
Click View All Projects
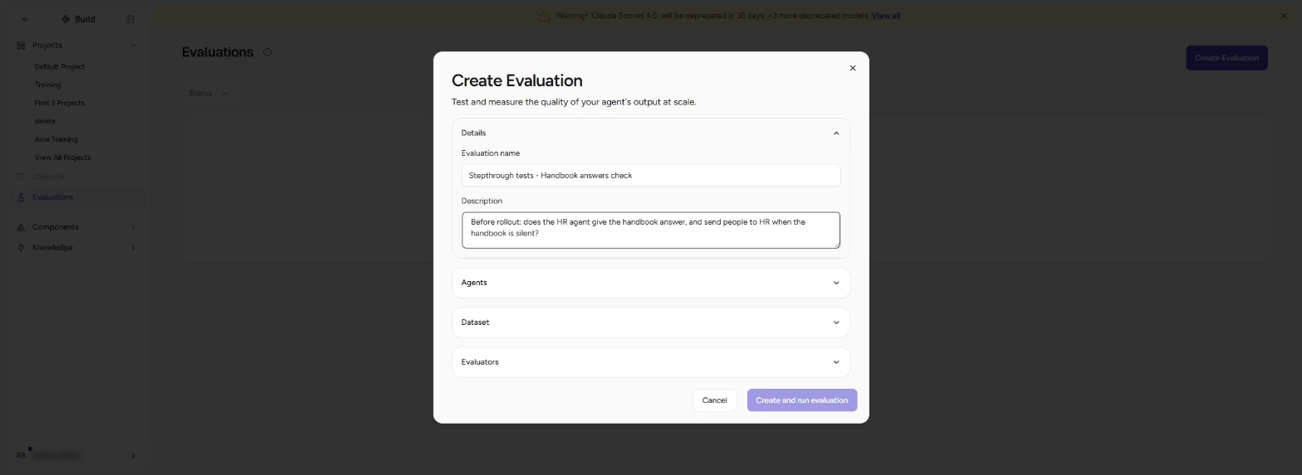[x=62, y=158]
